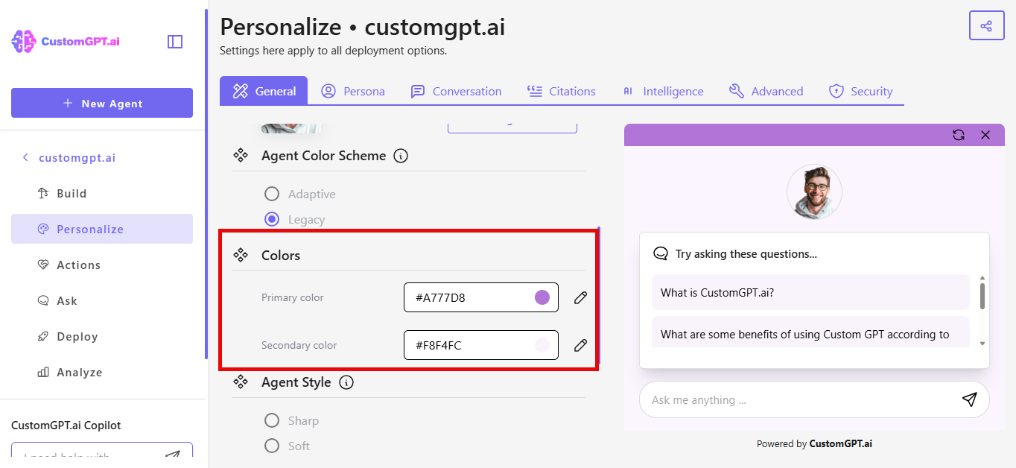Switch to the Persona tab

point(353,91)
